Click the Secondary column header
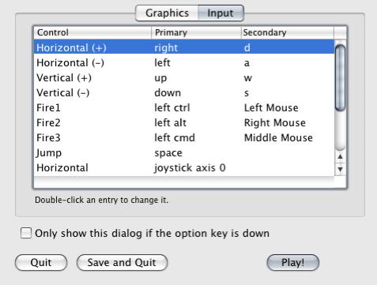This screenshot has height=285, width=377. 288,32
